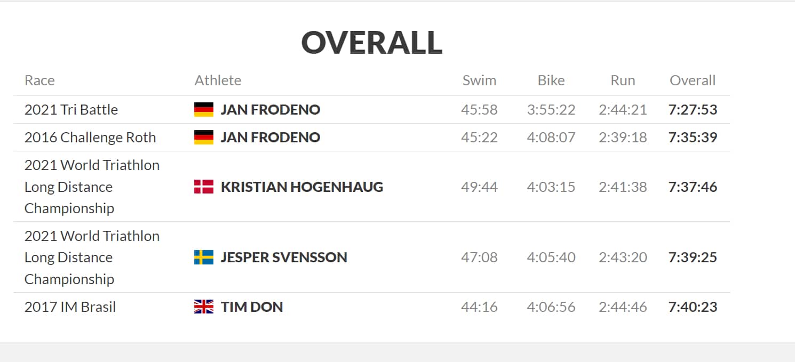Click the 2021 Tri Battle race name
The width and height of the screenshot is (795, 362).
(x=71, y=110)
